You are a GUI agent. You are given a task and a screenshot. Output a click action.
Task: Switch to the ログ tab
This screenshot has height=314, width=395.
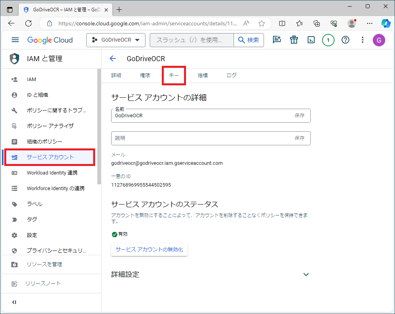click(x=231, y=75)
